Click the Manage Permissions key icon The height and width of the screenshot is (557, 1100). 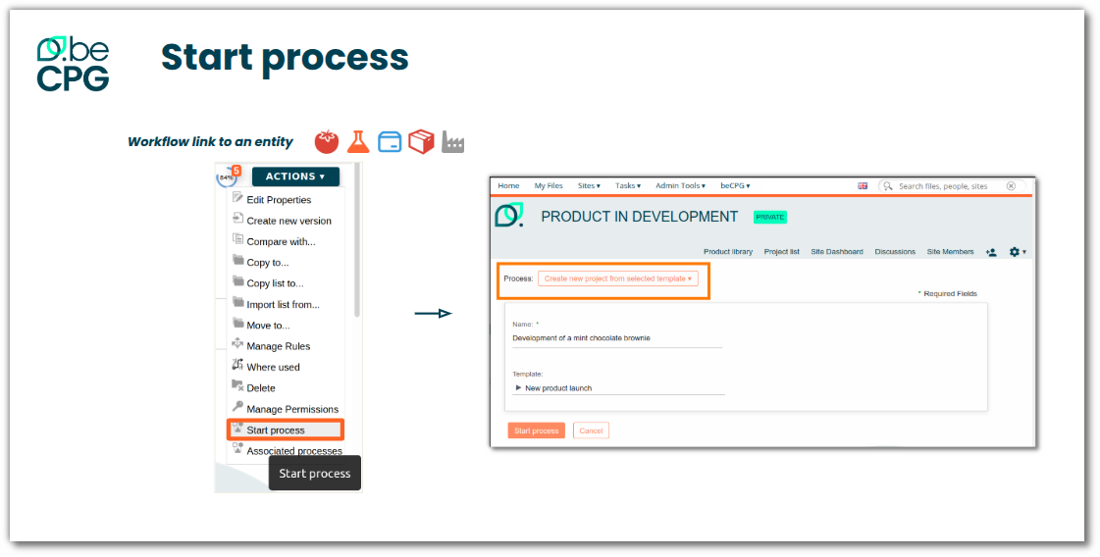[x=237, y=407]
